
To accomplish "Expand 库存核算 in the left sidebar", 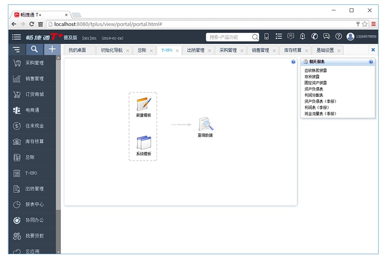I will [34, 142].
